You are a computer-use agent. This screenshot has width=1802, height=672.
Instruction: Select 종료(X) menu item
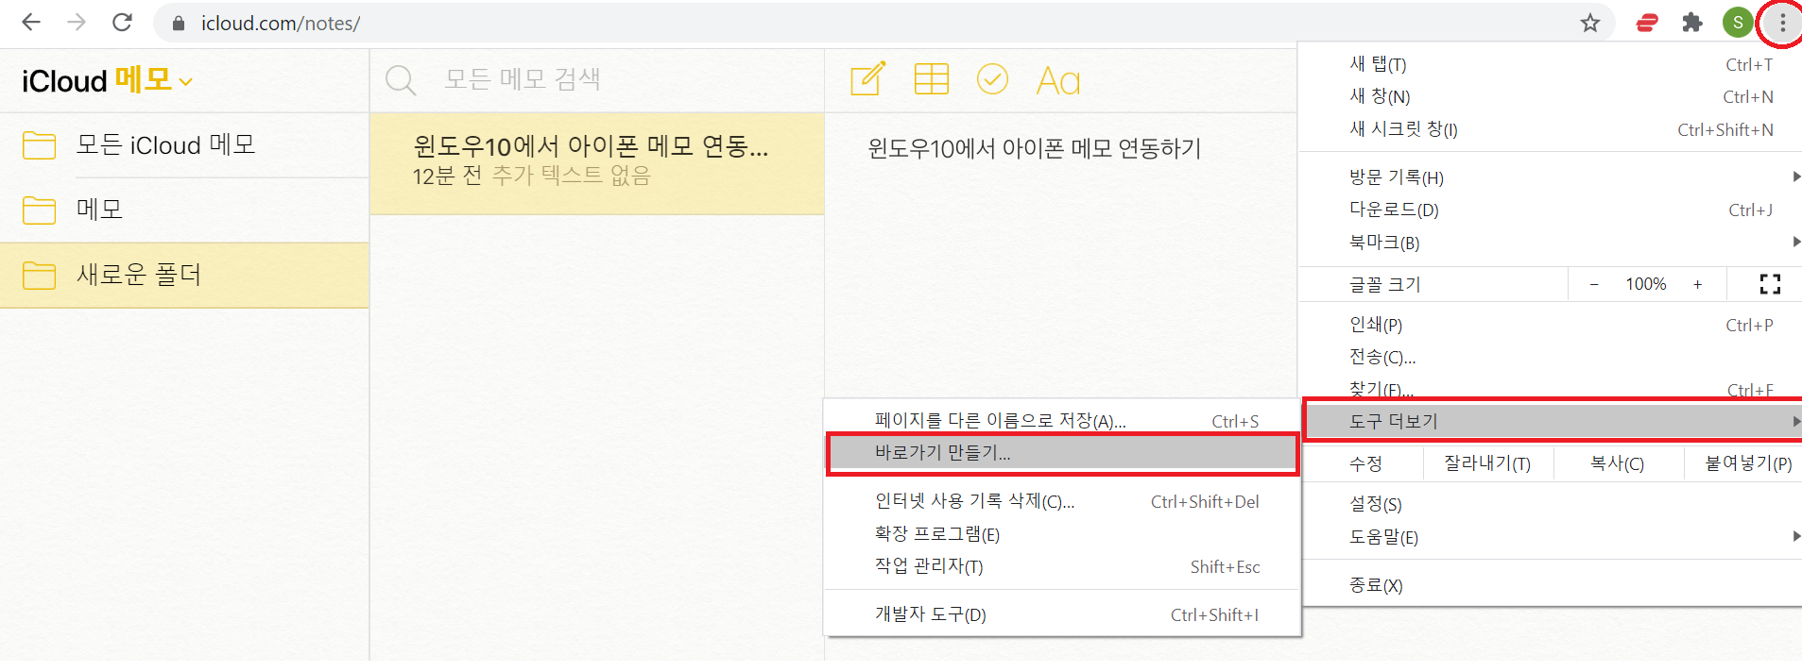click(1550, 585)
